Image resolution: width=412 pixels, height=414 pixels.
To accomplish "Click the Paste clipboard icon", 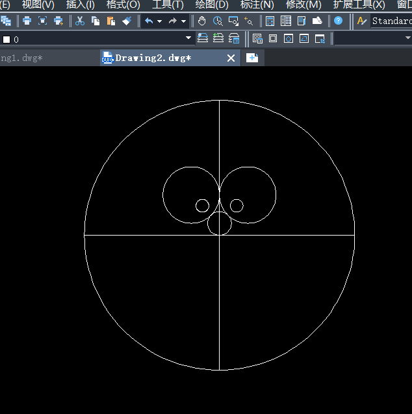I will [111, 21].
